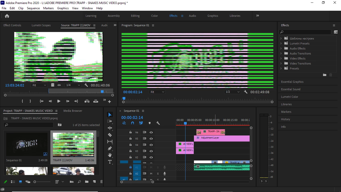Unlock audio track A1

point(130,167)
